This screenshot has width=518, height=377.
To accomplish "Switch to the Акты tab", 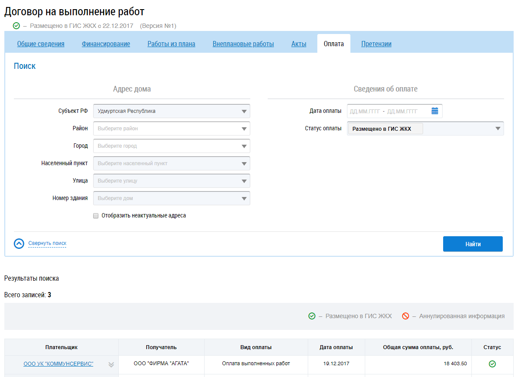I will click(299, 44).
